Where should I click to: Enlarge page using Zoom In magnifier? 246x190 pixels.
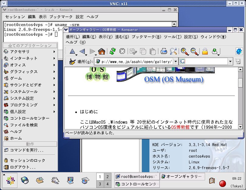(185, 51)
